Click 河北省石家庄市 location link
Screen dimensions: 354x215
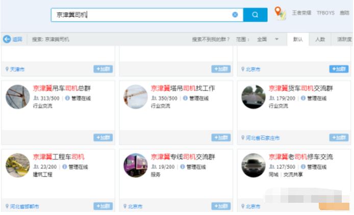[x=263, y=138]
